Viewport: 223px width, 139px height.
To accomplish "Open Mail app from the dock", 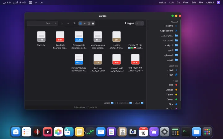I will point(101,132).
